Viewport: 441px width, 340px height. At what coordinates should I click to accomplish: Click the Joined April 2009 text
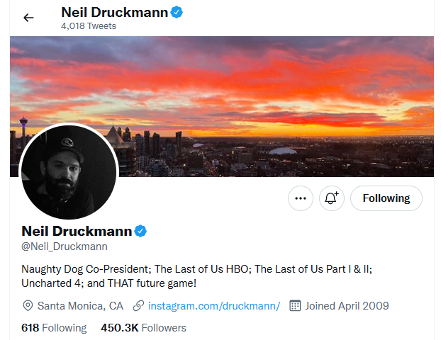347,306
